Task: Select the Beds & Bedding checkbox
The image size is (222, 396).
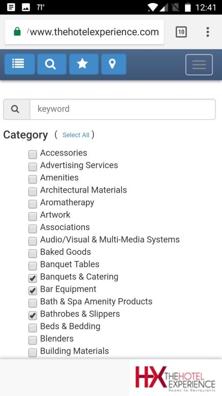Action: point(33,328)
